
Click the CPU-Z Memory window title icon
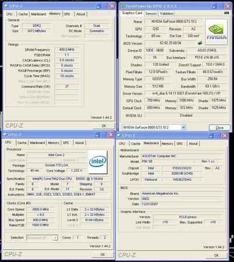click(6, 6)
